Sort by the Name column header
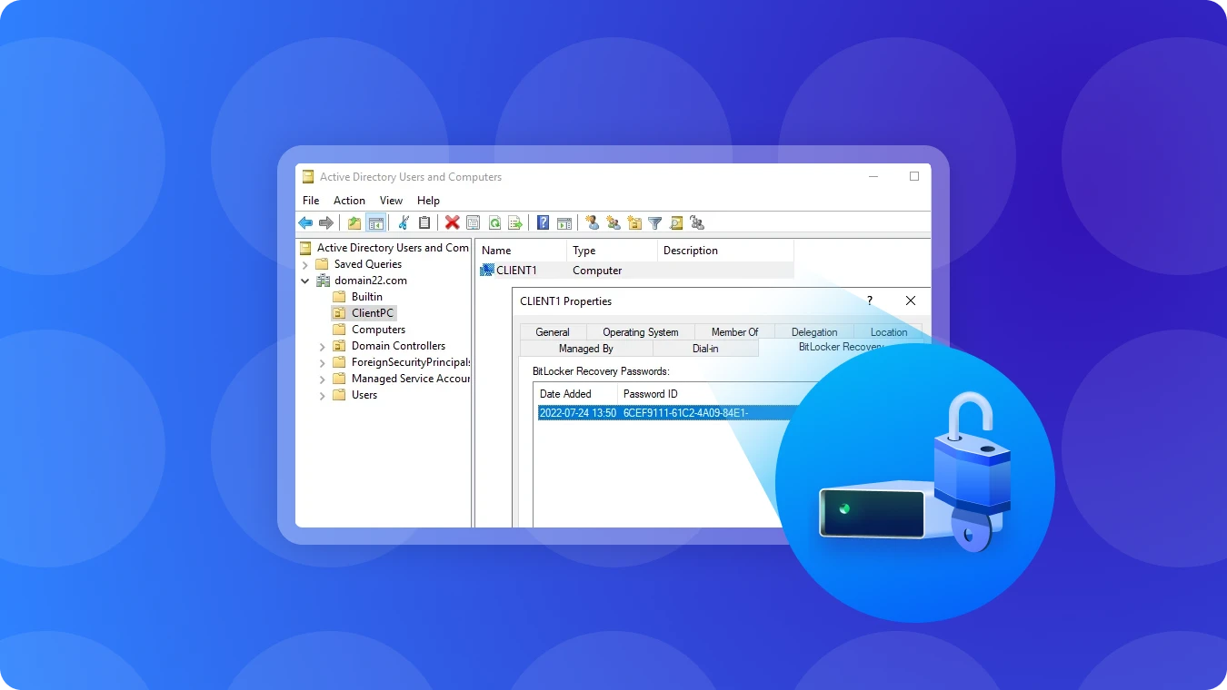Screen dimensions: 1227x690 coord(522,251)
